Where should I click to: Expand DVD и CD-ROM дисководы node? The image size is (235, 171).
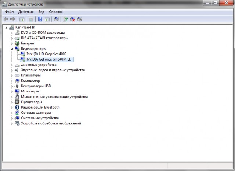click(x=12, y=33)
